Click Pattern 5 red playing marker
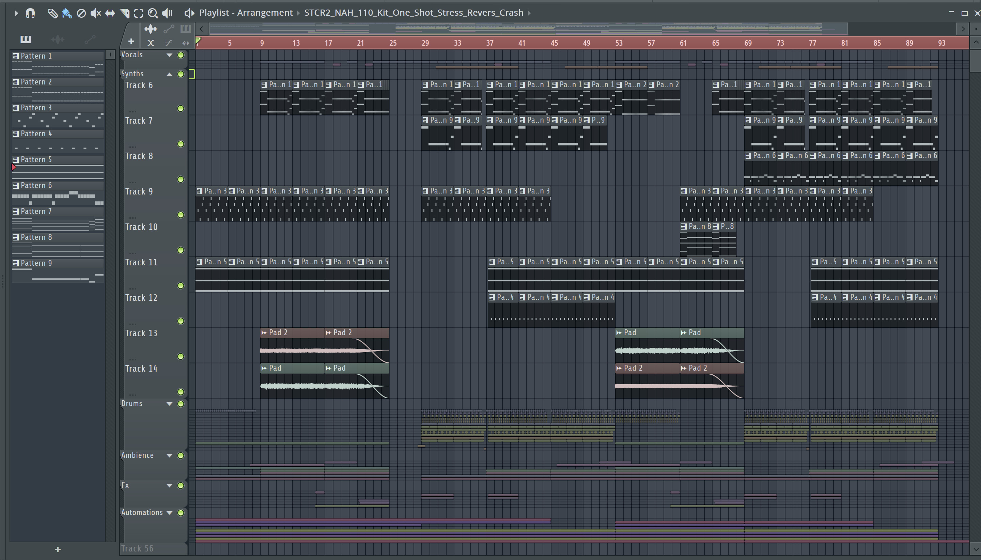This screenshot has height=560, width=981. 14,167
